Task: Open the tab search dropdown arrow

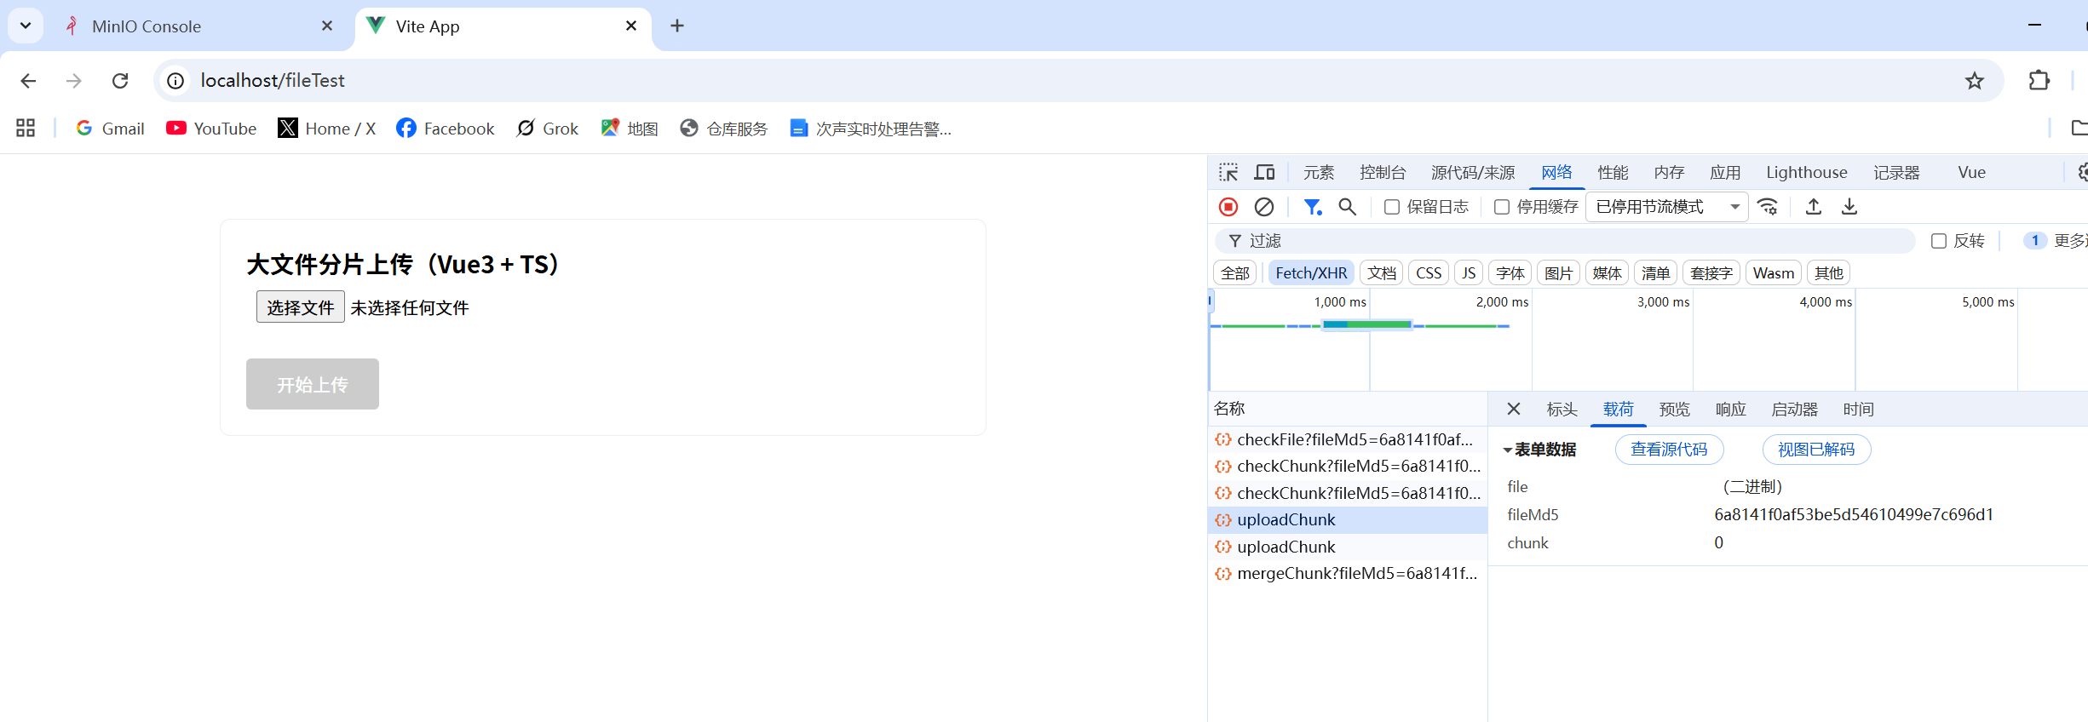Action: point(26,26)
